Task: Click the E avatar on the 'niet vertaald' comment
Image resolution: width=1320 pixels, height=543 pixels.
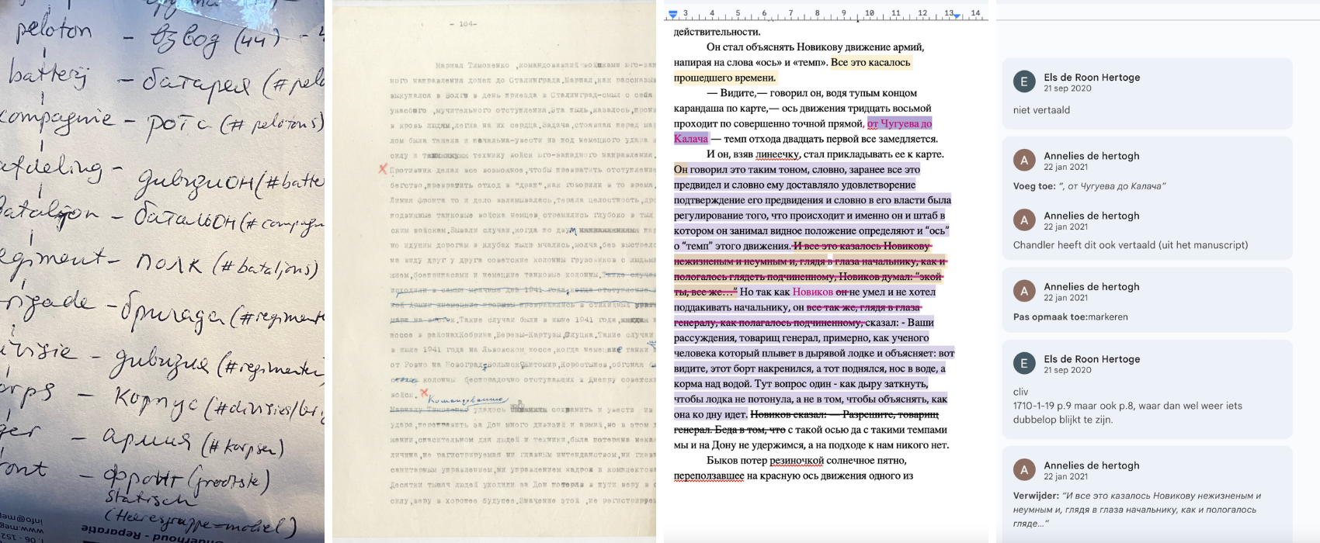Action: click(1024, 82)
